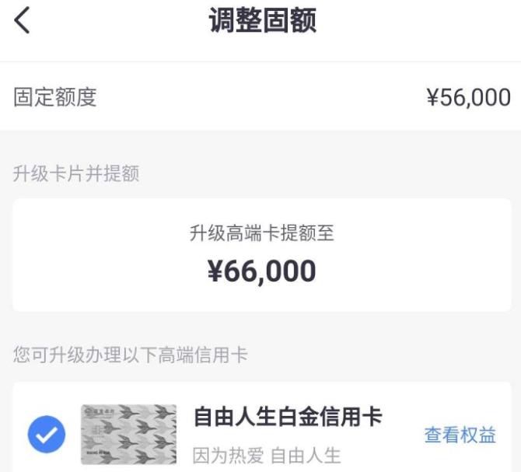
Task: Tap the white fixed limit row background
Action: (259, 97)
